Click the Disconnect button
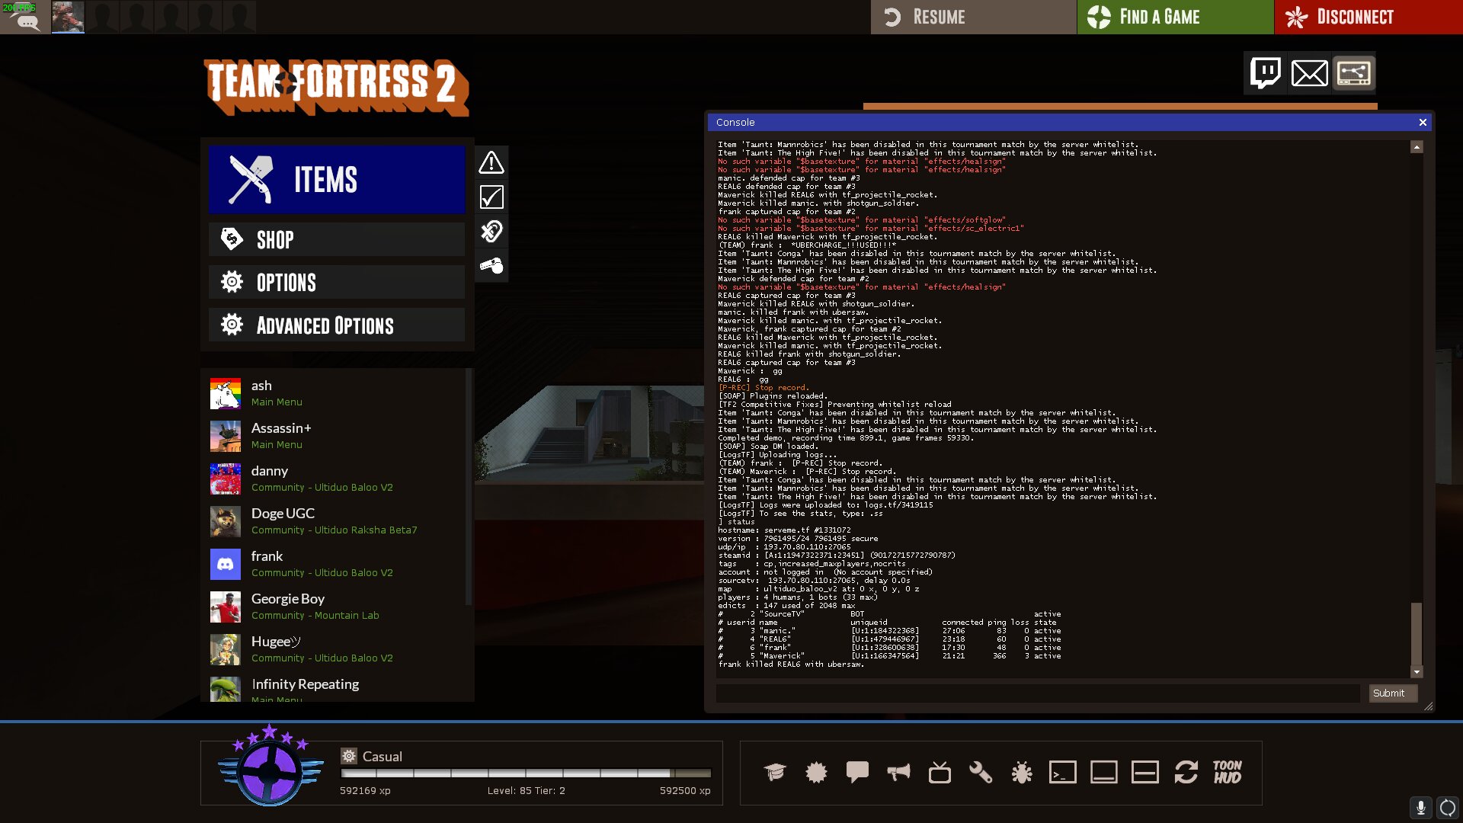 (1368, 17)
